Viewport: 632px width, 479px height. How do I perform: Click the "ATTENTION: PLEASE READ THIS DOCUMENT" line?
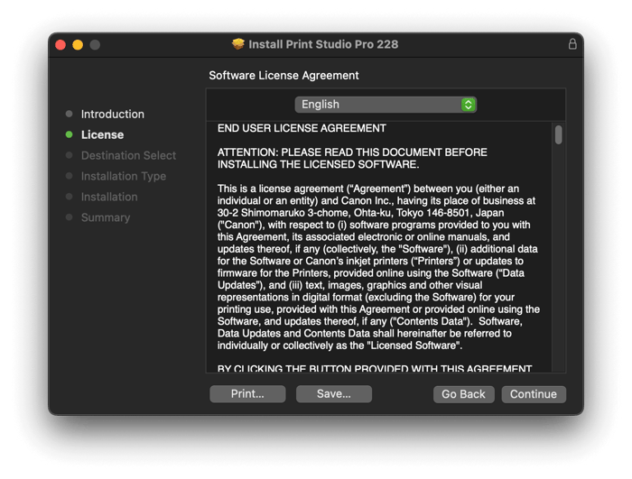tap(352, 152)
